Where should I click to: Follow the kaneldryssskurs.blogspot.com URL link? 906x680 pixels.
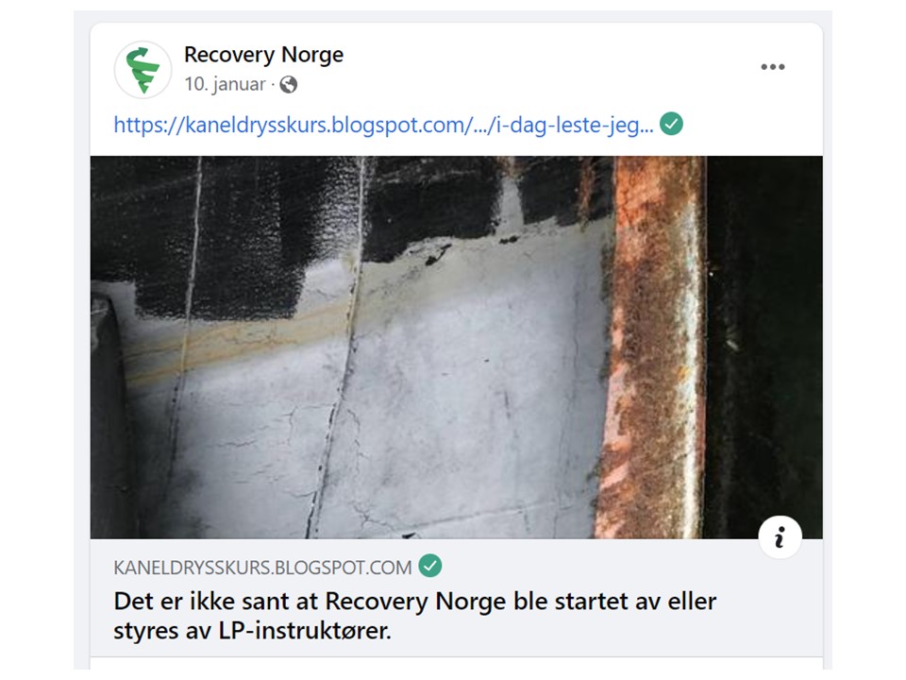point(384,125)
